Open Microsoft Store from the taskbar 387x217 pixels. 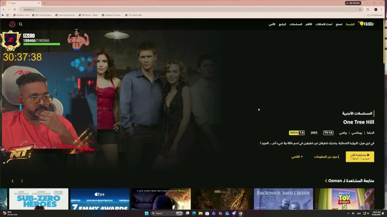tap(207, 213)
